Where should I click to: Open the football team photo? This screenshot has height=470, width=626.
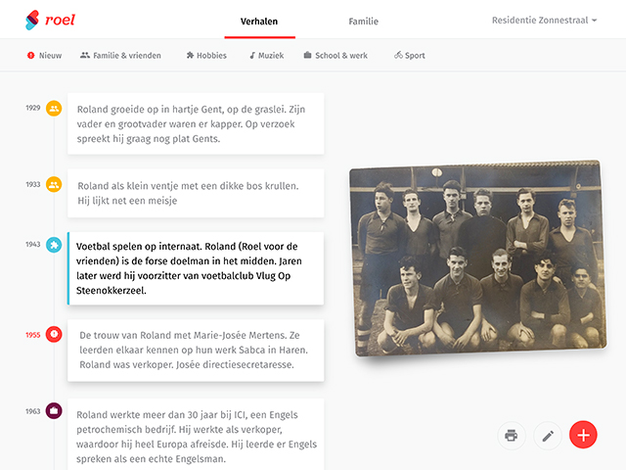point(478,258)
